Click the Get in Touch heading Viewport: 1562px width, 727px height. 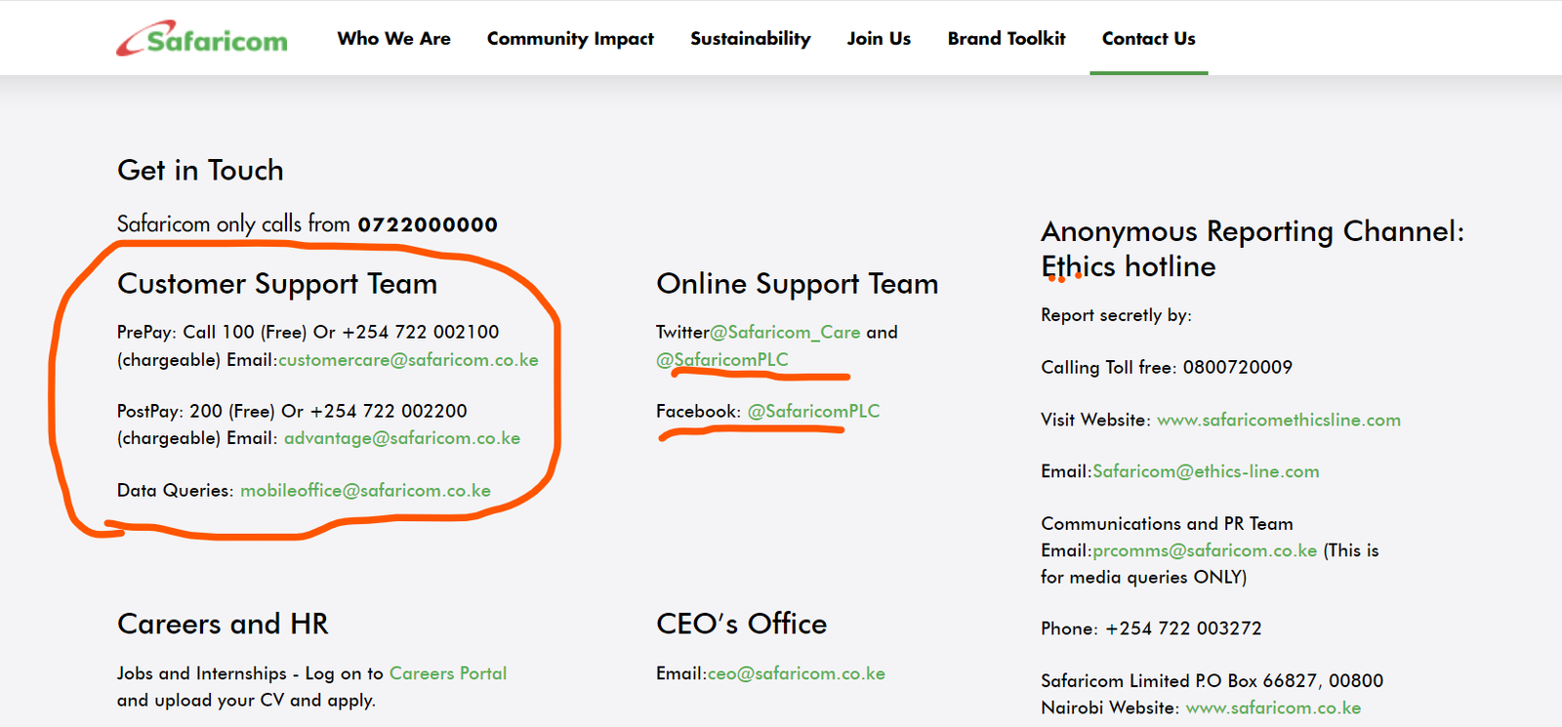tap(200, 170)
